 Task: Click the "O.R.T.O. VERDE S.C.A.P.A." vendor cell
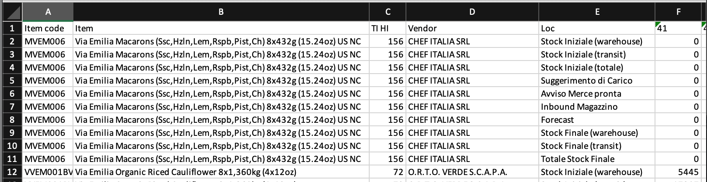tap(472, 172)
